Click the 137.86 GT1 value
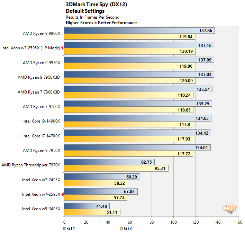 tap(206, 31)
